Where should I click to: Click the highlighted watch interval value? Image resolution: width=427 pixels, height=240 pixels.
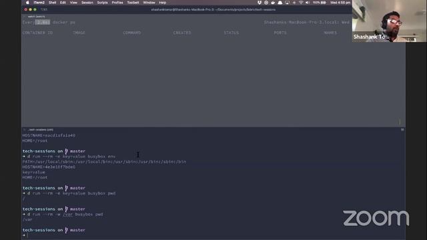pyautogui.click(x=43, y=22)
